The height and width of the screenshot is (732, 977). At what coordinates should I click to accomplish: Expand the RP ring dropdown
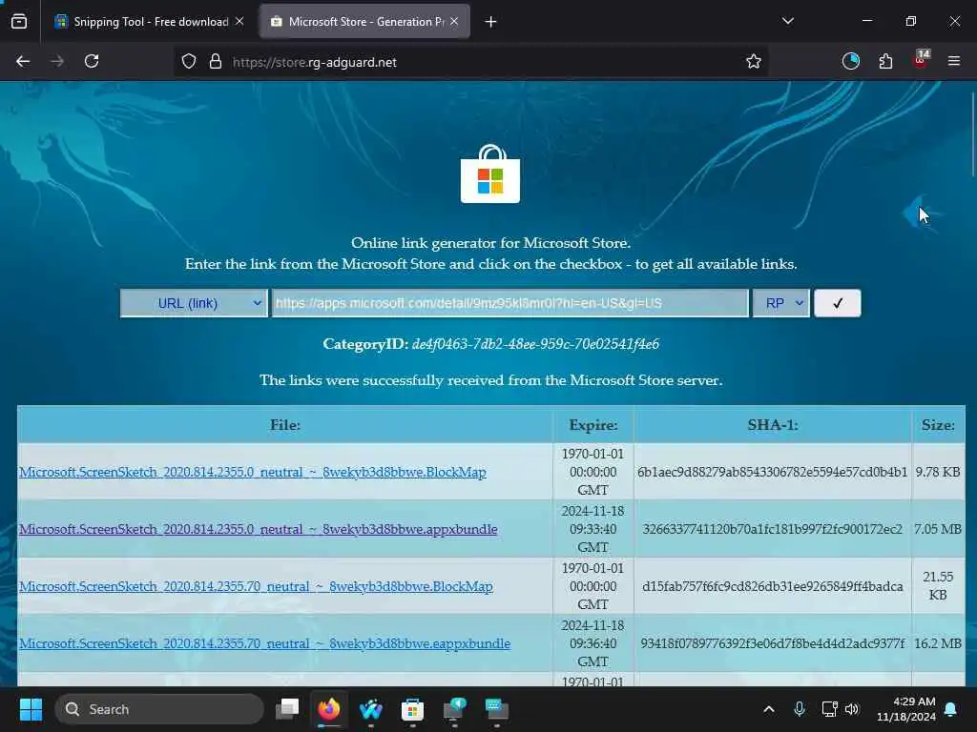(780, 303)
